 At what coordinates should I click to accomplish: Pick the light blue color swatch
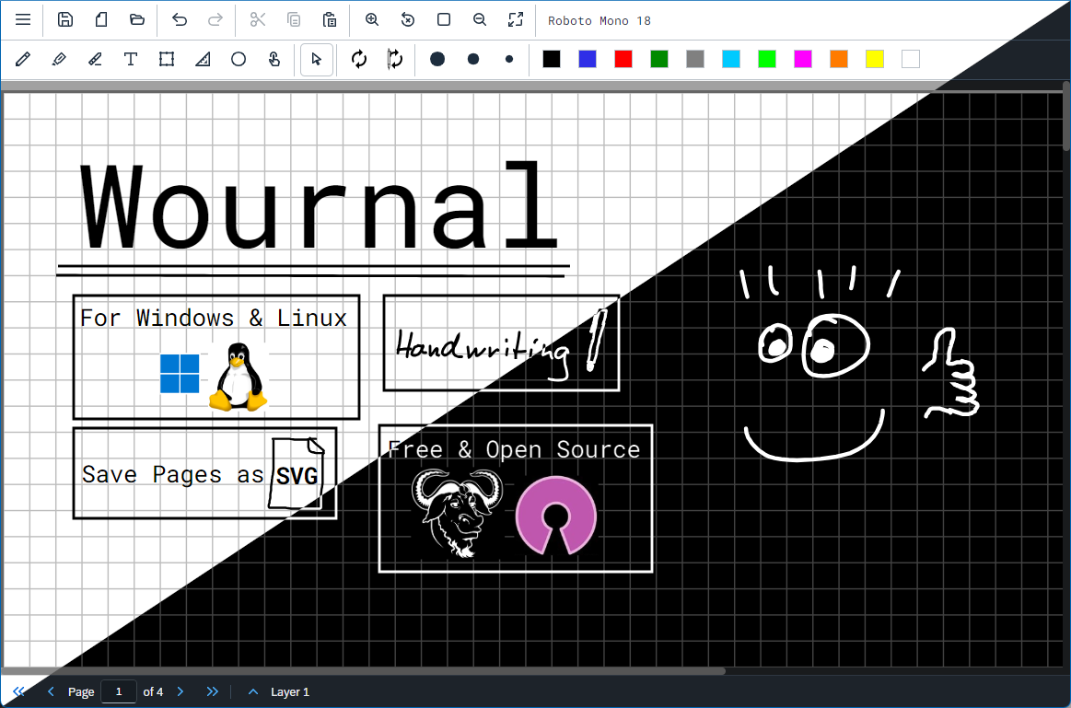731,60
